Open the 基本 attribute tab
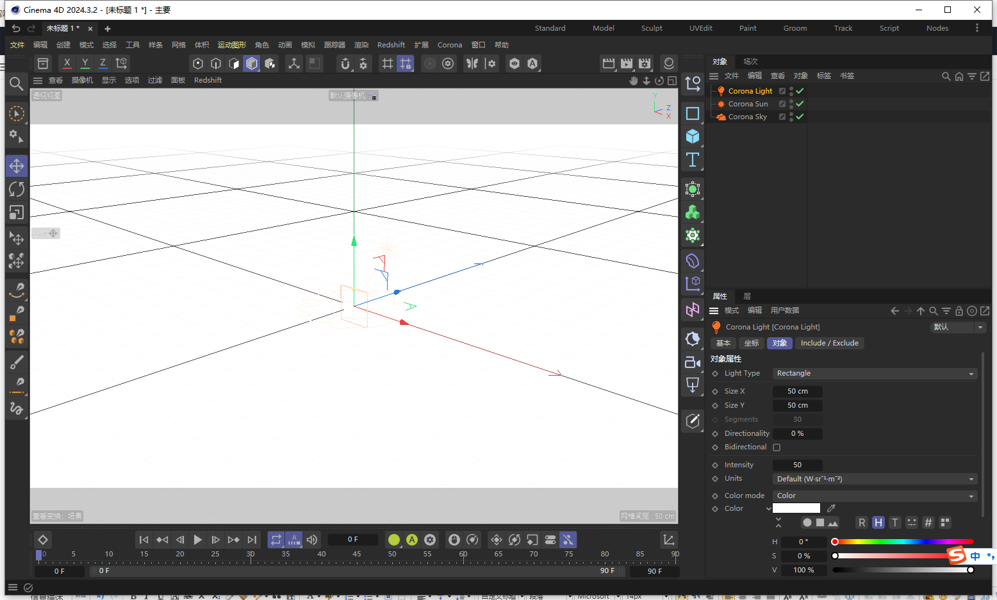The image size is (997, 600). pyautogui.click(x=723, y=343)
